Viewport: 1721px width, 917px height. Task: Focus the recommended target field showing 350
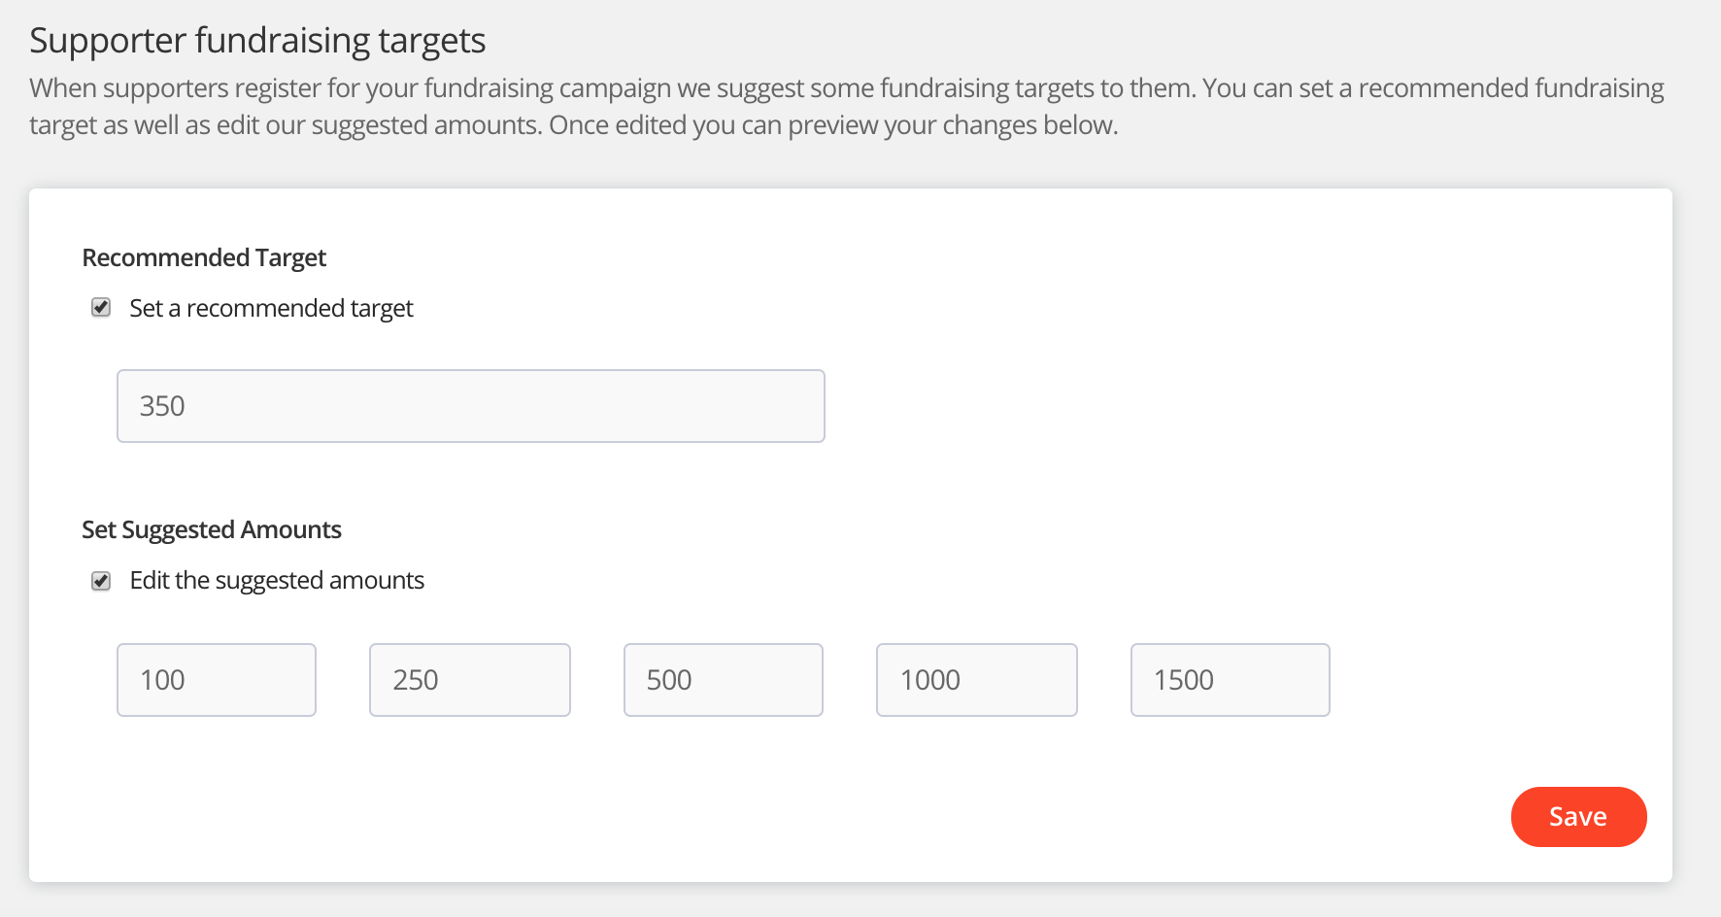pyautogui.click(x=470, y=406)
